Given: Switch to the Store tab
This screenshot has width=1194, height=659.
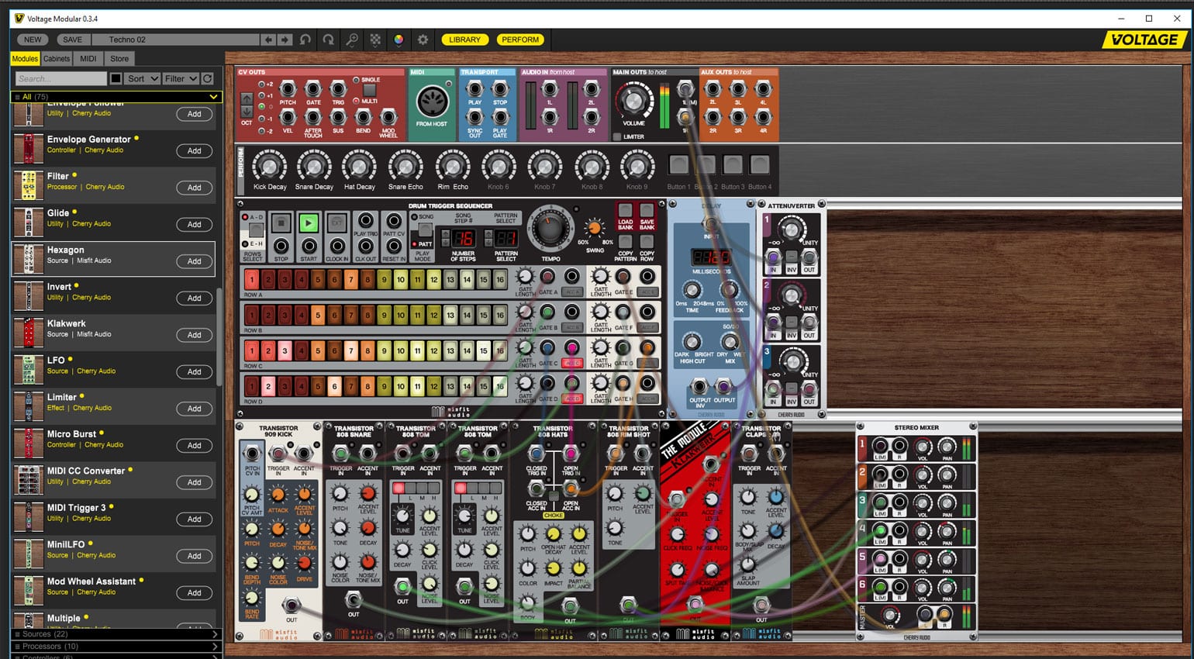Looking at the screenshot, I should [119, 58].
